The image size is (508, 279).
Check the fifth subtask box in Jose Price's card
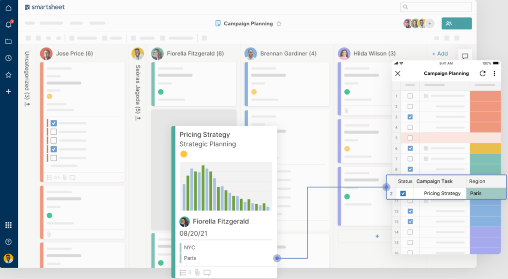[54, 158]
